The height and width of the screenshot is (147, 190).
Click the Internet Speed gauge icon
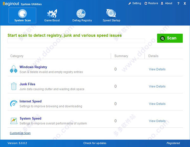(x=14, y=104)
